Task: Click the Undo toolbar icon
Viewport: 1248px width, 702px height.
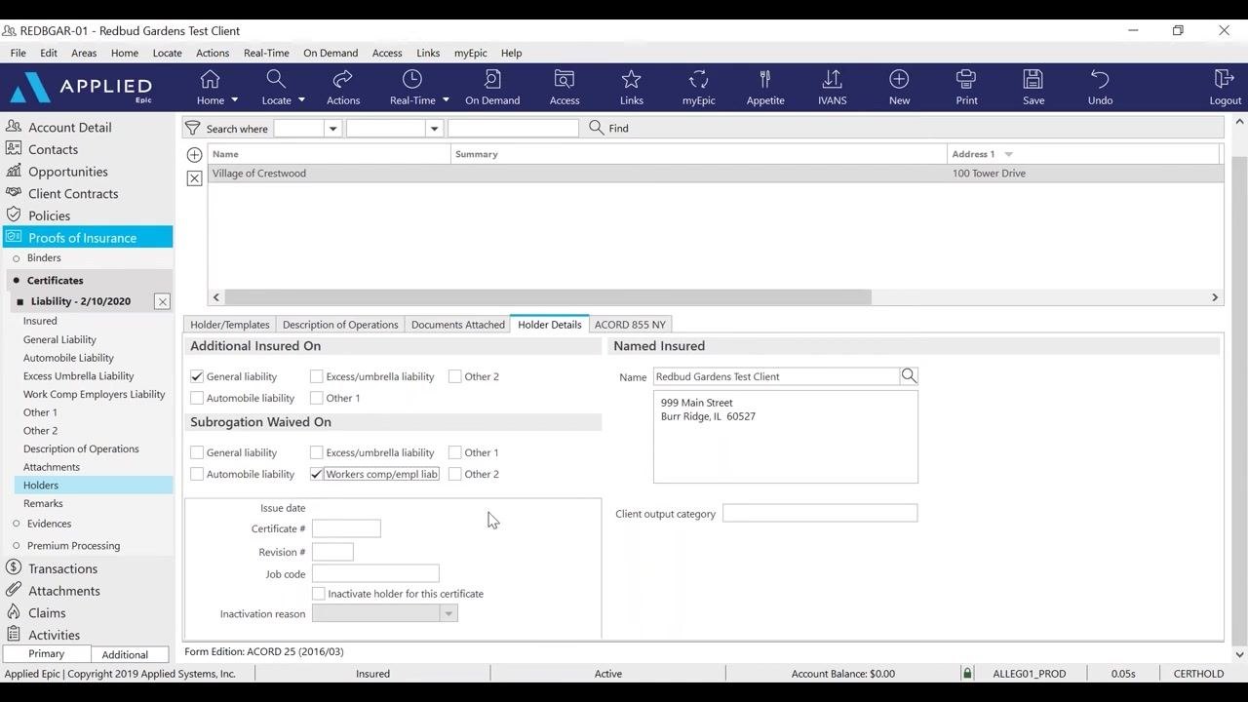Action: pyautogui.click(x=1100, y=79)
